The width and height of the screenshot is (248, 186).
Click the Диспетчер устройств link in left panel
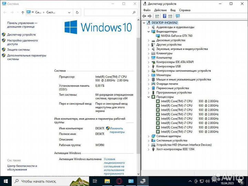click(21, 35)
